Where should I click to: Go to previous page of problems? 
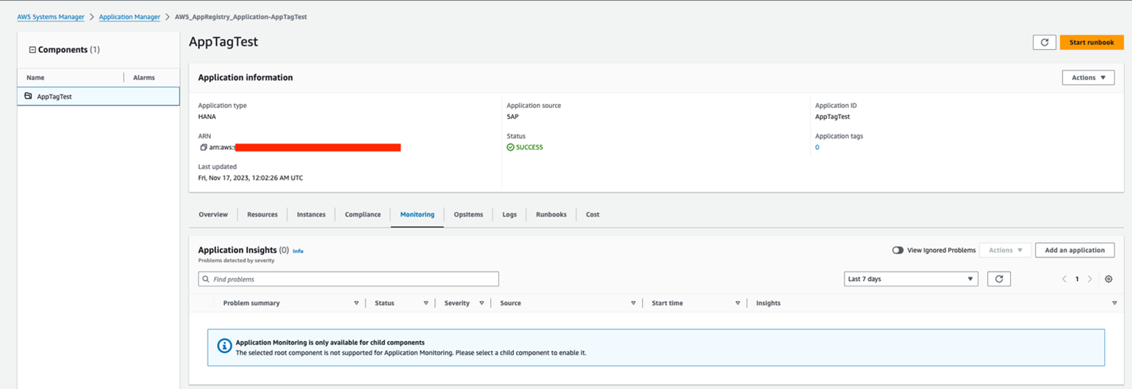(1064, 279)
